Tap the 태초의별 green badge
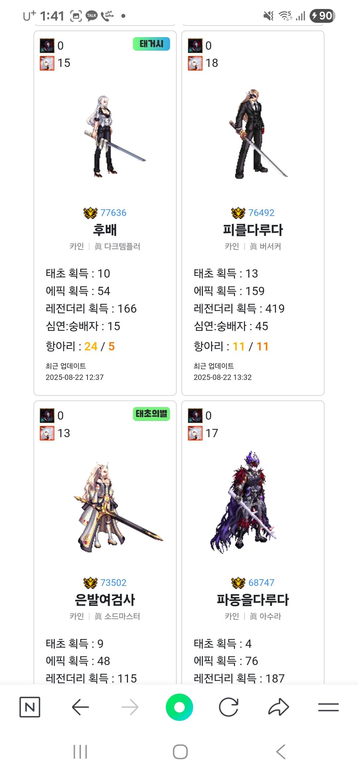 click(x=151, y=414)
